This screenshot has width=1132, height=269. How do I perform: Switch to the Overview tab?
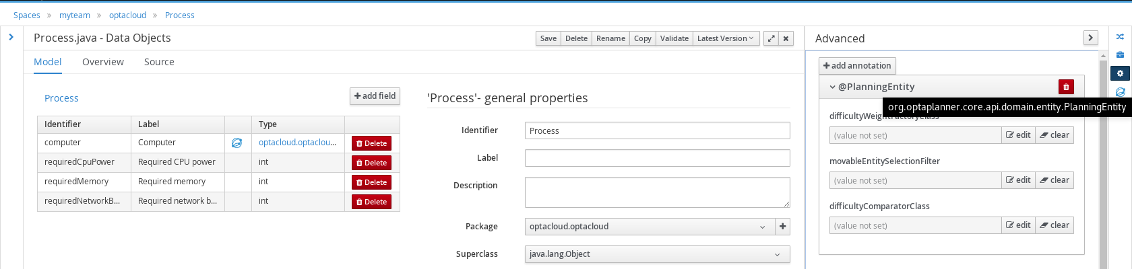[x=103, y=62]
